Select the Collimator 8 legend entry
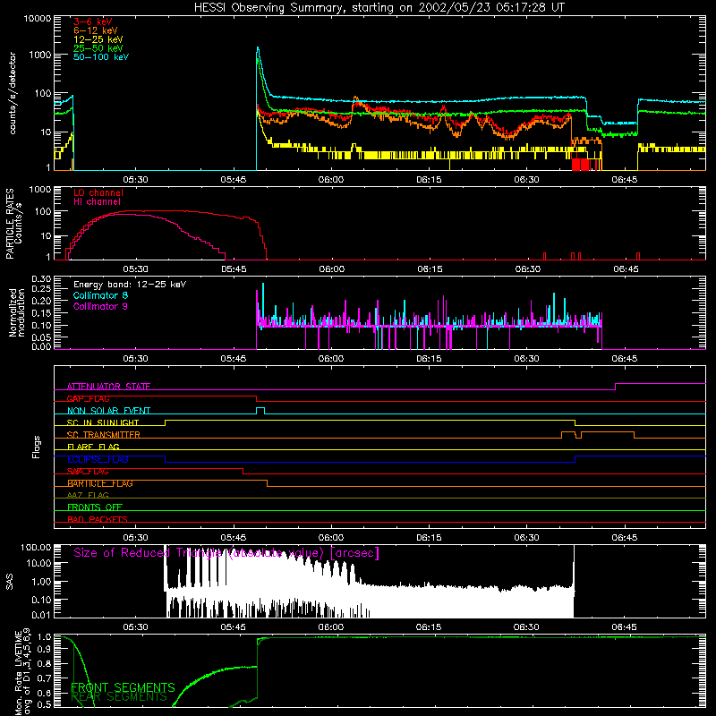 coord(100,295)
